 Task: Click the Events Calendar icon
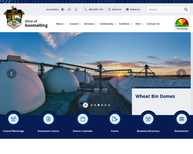coord(83,119)
